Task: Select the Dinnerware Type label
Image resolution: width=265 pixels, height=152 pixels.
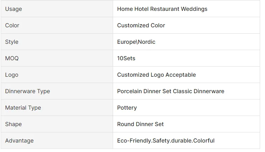Action: (x=28, y=91)
